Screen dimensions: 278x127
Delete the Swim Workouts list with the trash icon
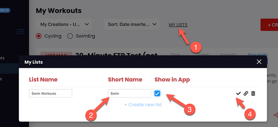coord(253,93)
